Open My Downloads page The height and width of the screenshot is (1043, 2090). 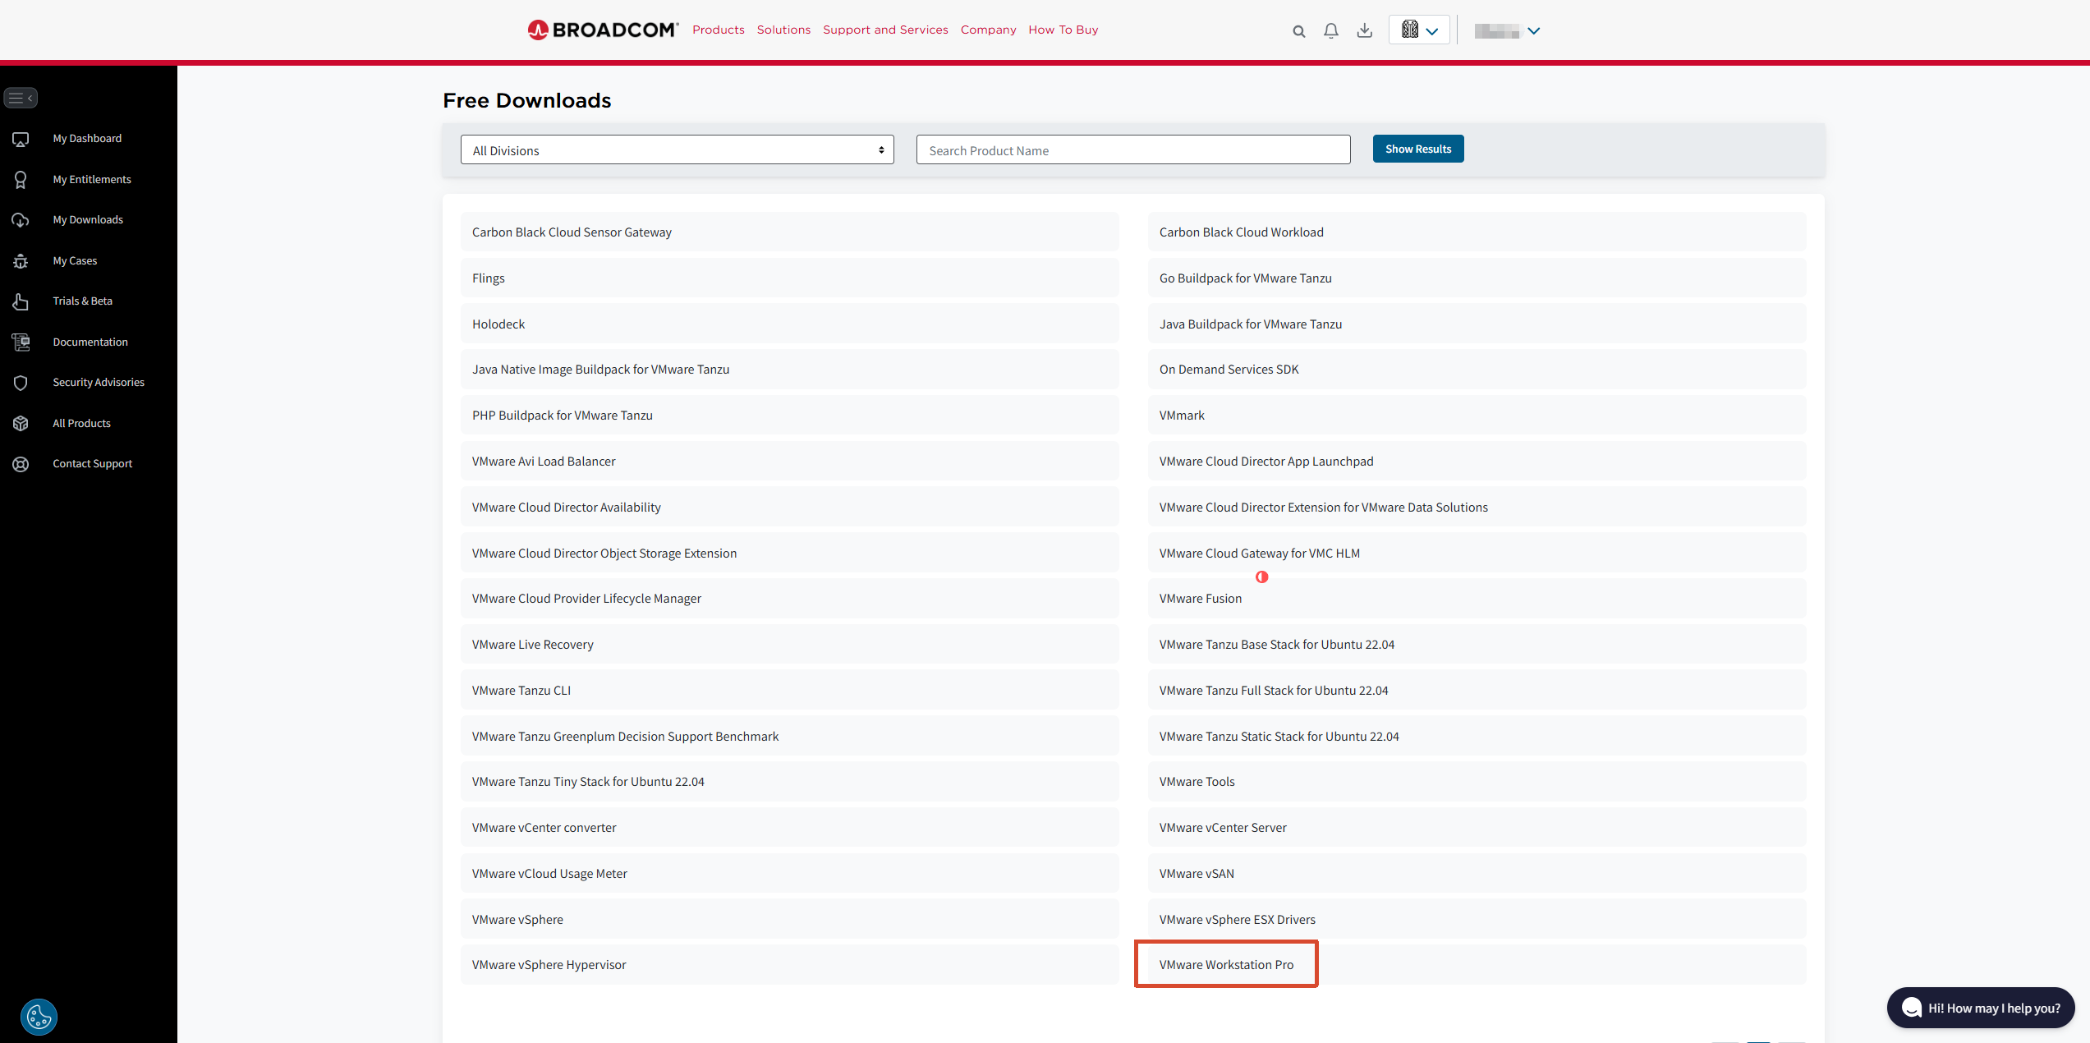coord(88,220)
